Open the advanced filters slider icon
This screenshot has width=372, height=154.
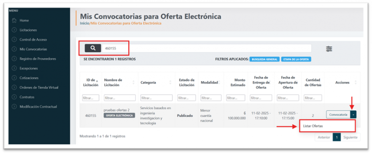point(329,49)
